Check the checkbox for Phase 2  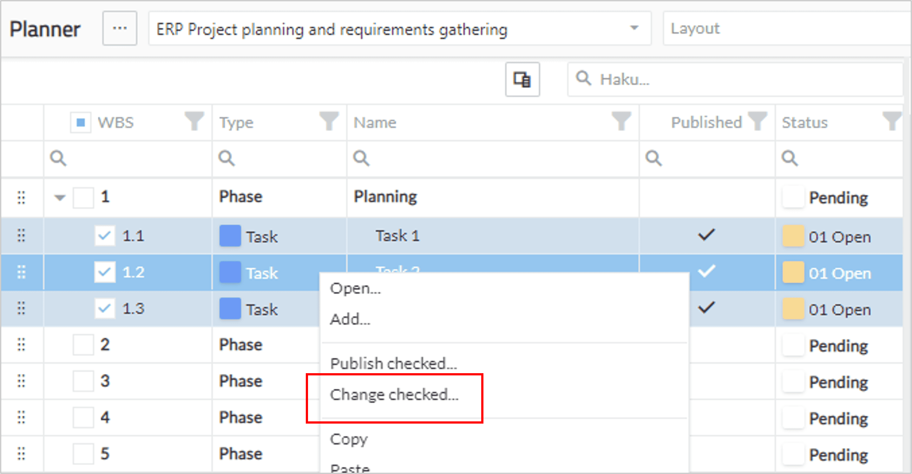pos(83,345)
